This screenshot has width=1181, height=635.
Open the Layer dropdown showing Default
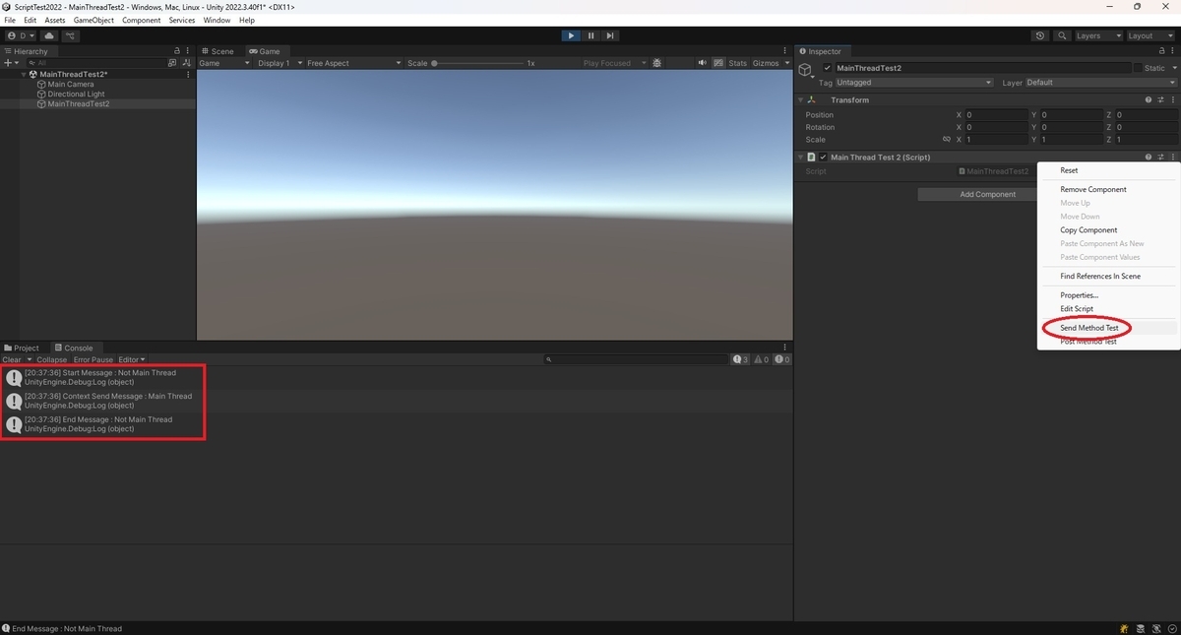tap(1100, 83)
